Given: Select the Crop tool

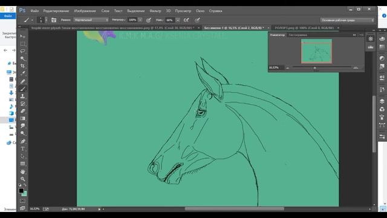Looking at the screenshot, I should tap(22, 66).
